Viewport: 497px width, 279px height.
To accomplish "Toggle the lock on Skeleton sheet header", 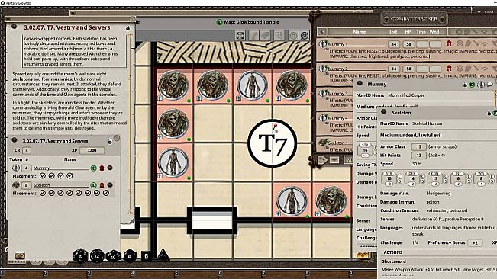I will (489, 113).
